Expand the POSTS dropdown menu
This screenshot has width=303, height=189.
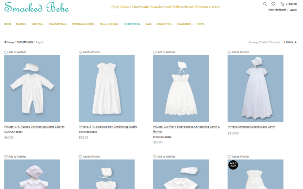[x=202, y=24]
